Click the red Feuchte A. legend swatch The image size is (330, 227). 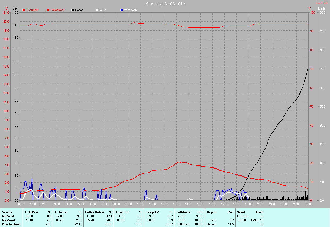pyautogui.click(x=48, y=10)
